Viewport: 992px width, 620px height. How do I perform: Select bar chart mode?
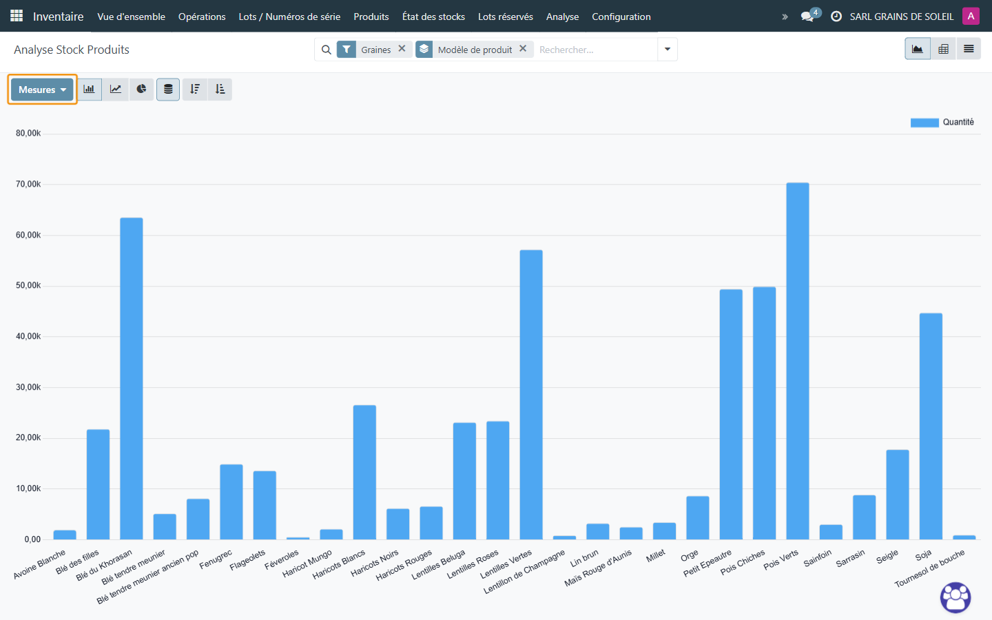tap(89, 90)
